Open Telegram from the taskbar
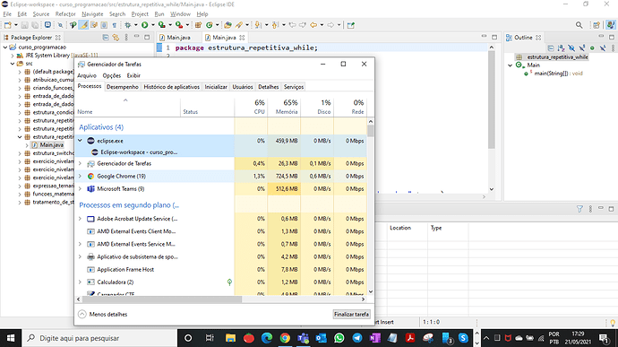This screenshot has width=618, height=347. pyautogui.click(x=357, y=338)
